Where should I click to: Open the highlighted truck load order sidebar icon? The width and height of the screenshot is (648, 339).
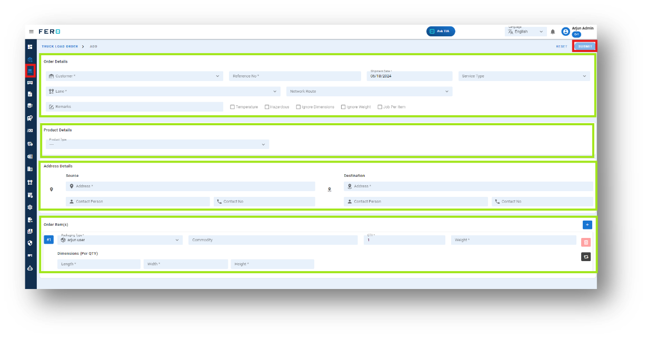coord(30,70)
